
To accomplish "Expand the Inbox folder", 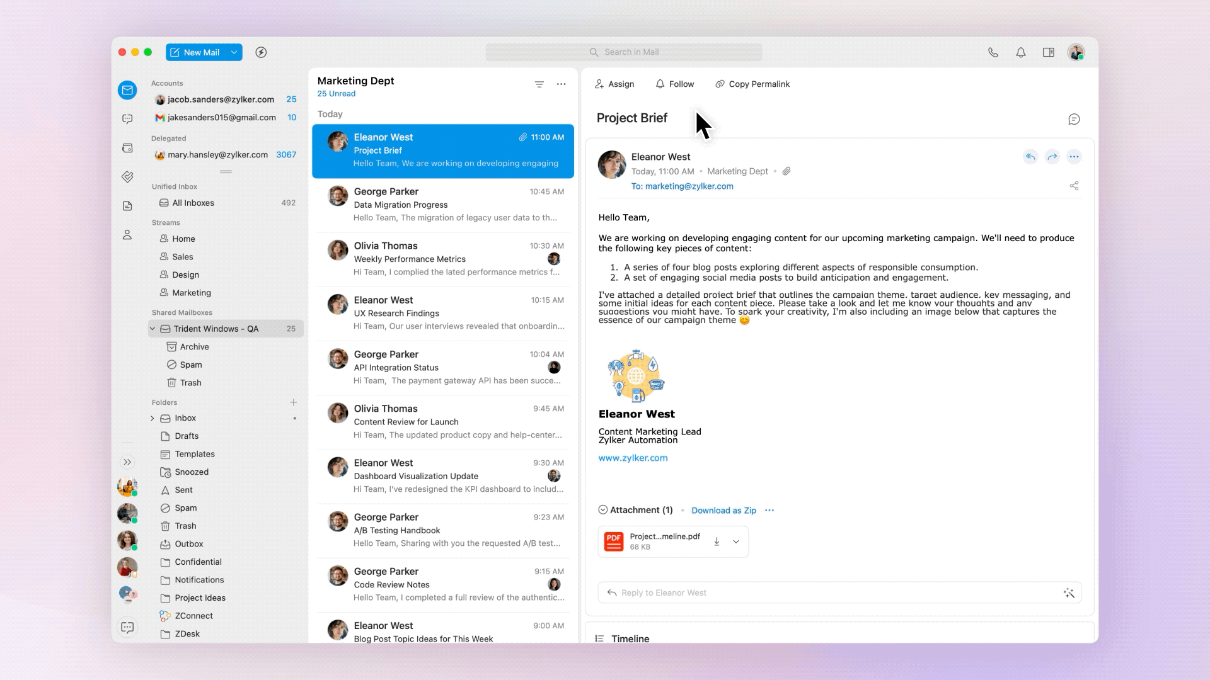I will point(153,418).
